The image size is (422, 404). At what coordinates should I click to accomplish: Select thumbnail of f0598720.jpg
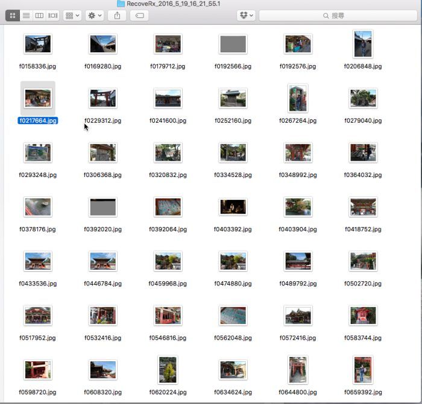click(37, 370)
